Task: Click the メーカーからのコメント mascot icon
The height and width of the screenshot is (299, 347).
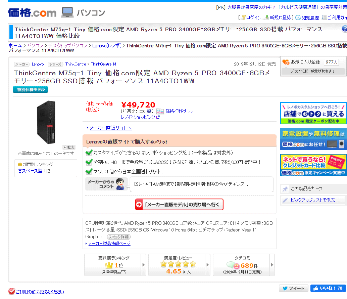Action: tap(120, 184)
